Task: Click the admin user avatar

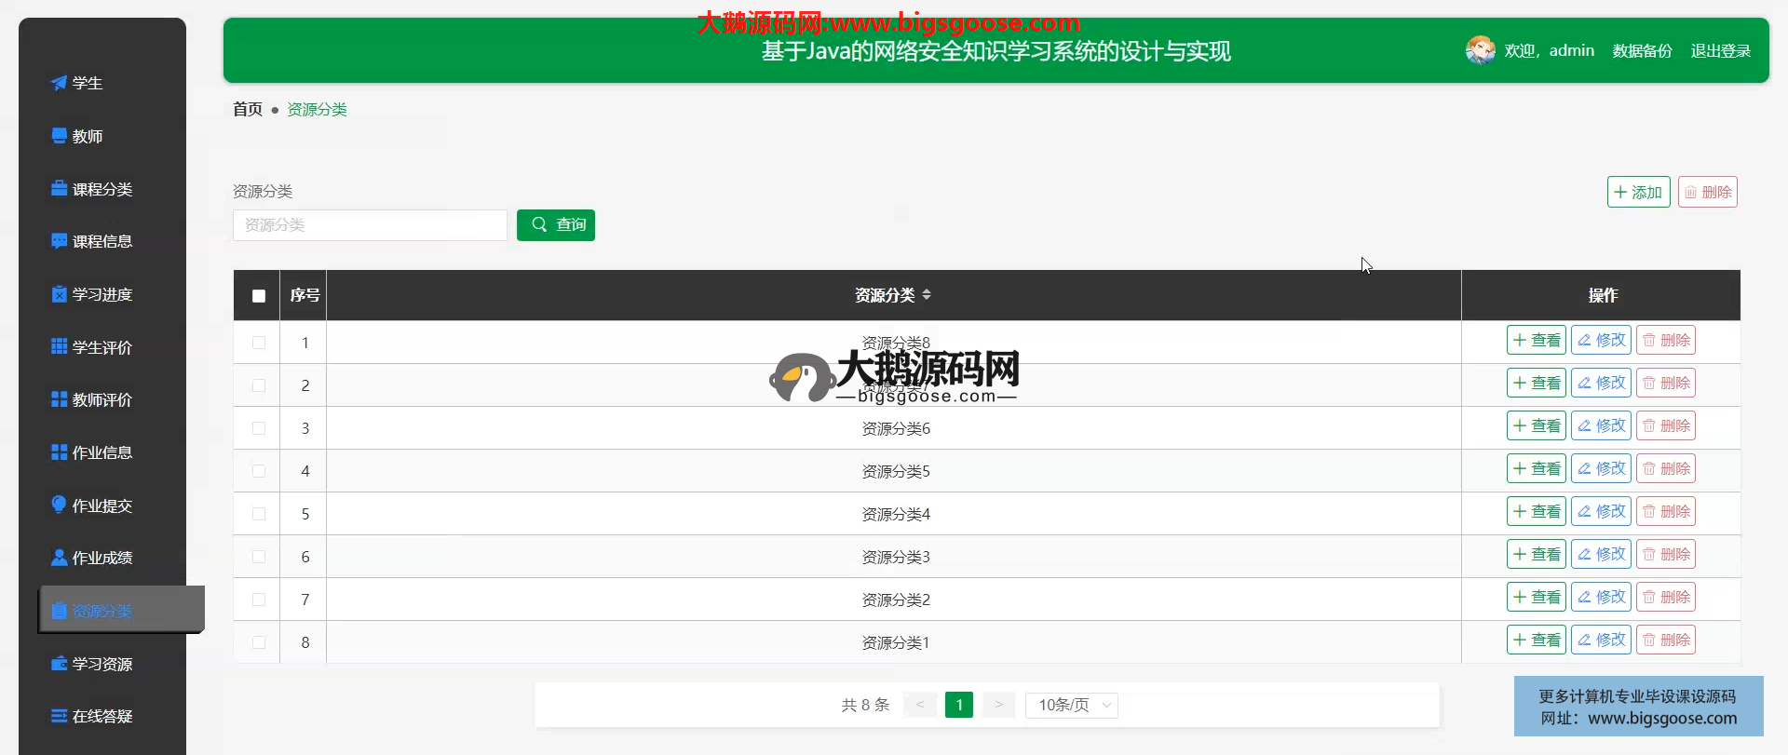Action: [x=1480, y=50]
